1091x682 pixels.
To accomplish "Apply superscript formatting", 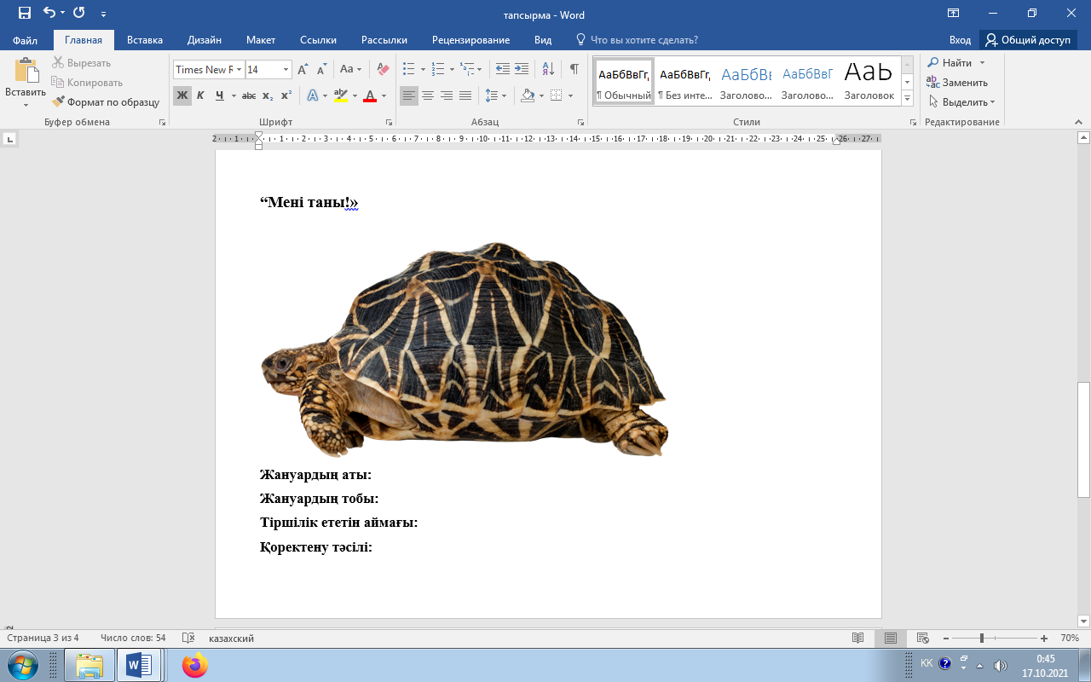I will [286, 95].
